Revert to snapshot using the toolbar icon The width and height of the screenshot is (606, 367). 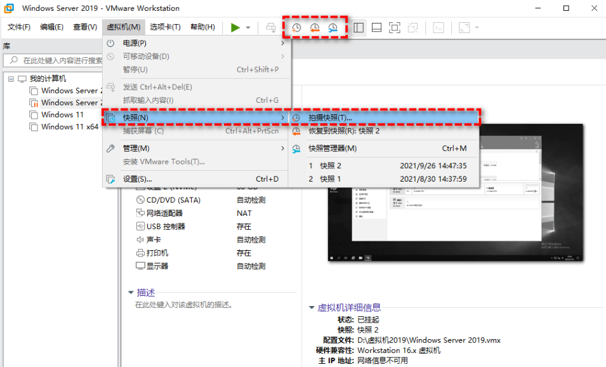(315, 27)
